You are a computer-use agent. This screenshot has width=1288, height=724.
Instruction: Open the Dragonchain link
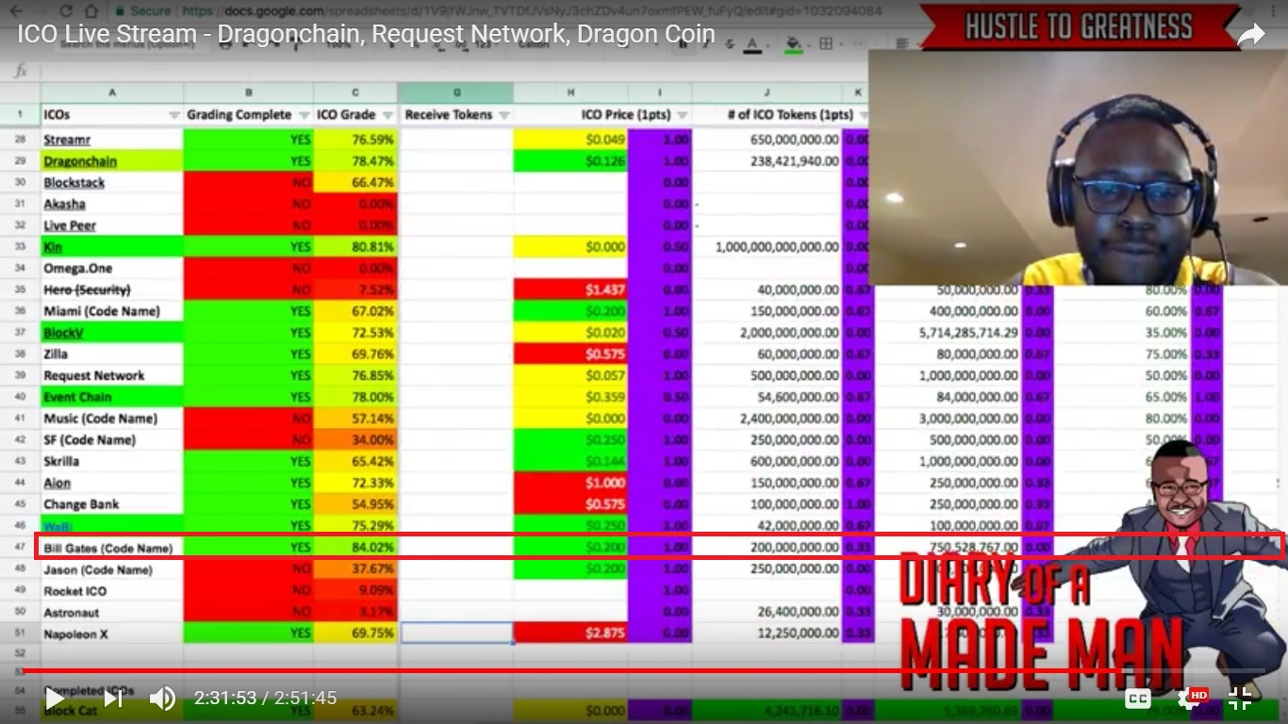(80, 161)
